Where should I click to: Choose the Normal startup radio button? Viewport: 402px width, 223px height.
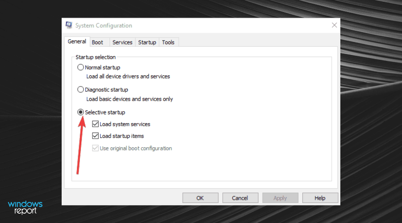coord(81,68)
